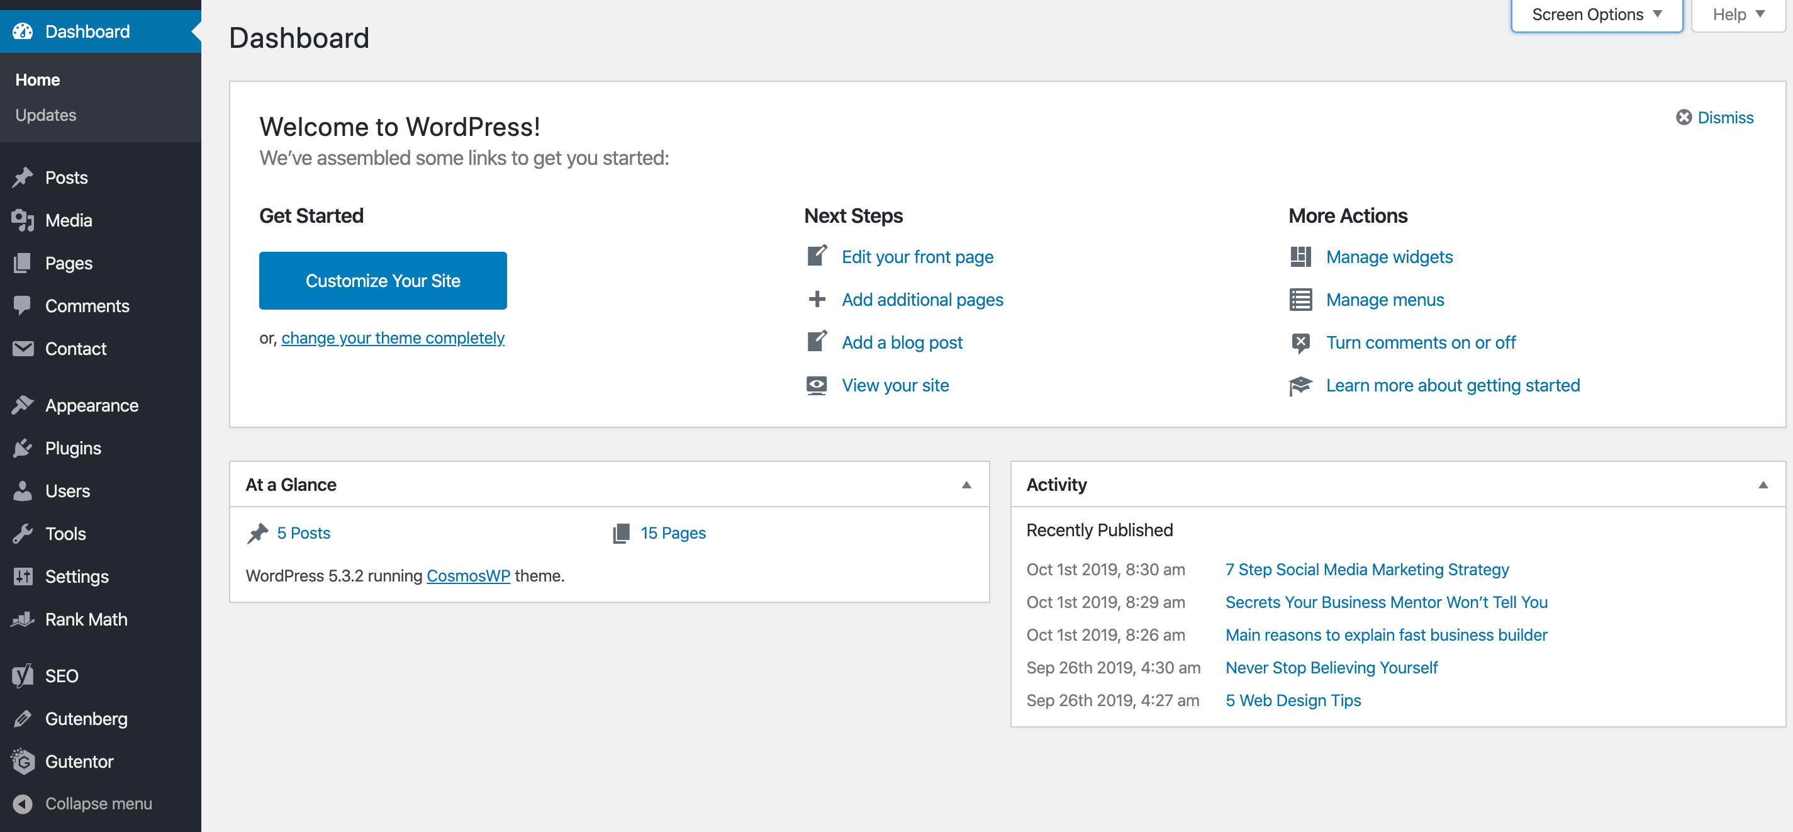
Task: Click the pages icon beside 15 Pages
Action: pyautogui.click(x=621, y=533)
